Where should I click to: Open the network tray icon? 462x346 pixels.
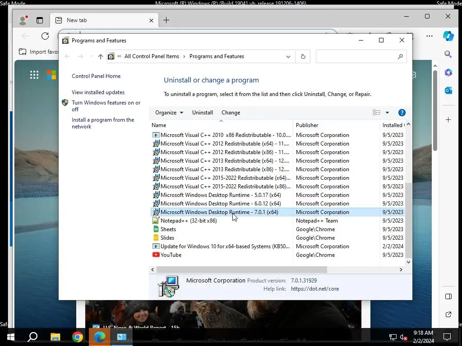[x=393, y=337]
